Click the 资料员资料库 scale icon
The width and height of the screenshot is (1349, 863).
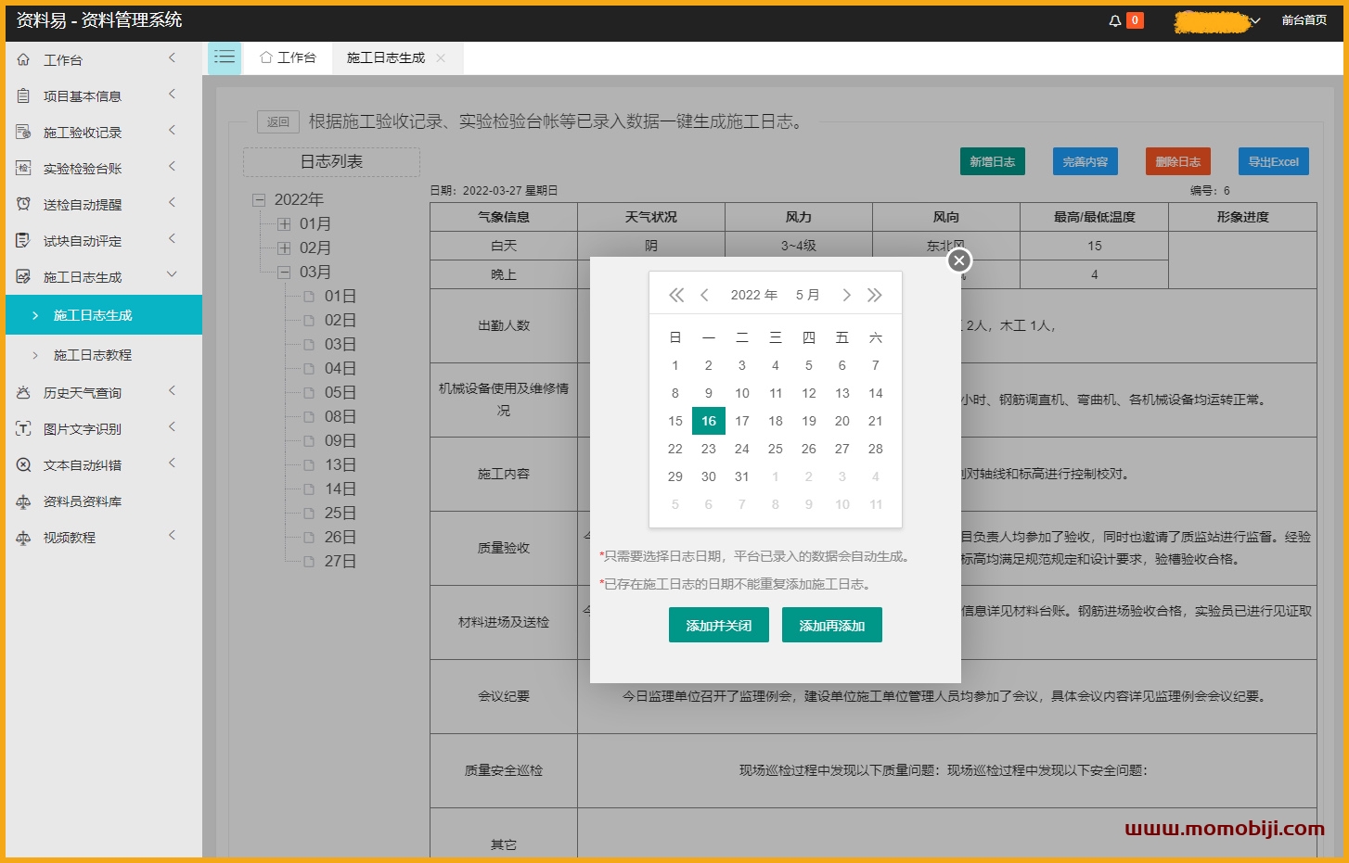(x=23, y=501)
